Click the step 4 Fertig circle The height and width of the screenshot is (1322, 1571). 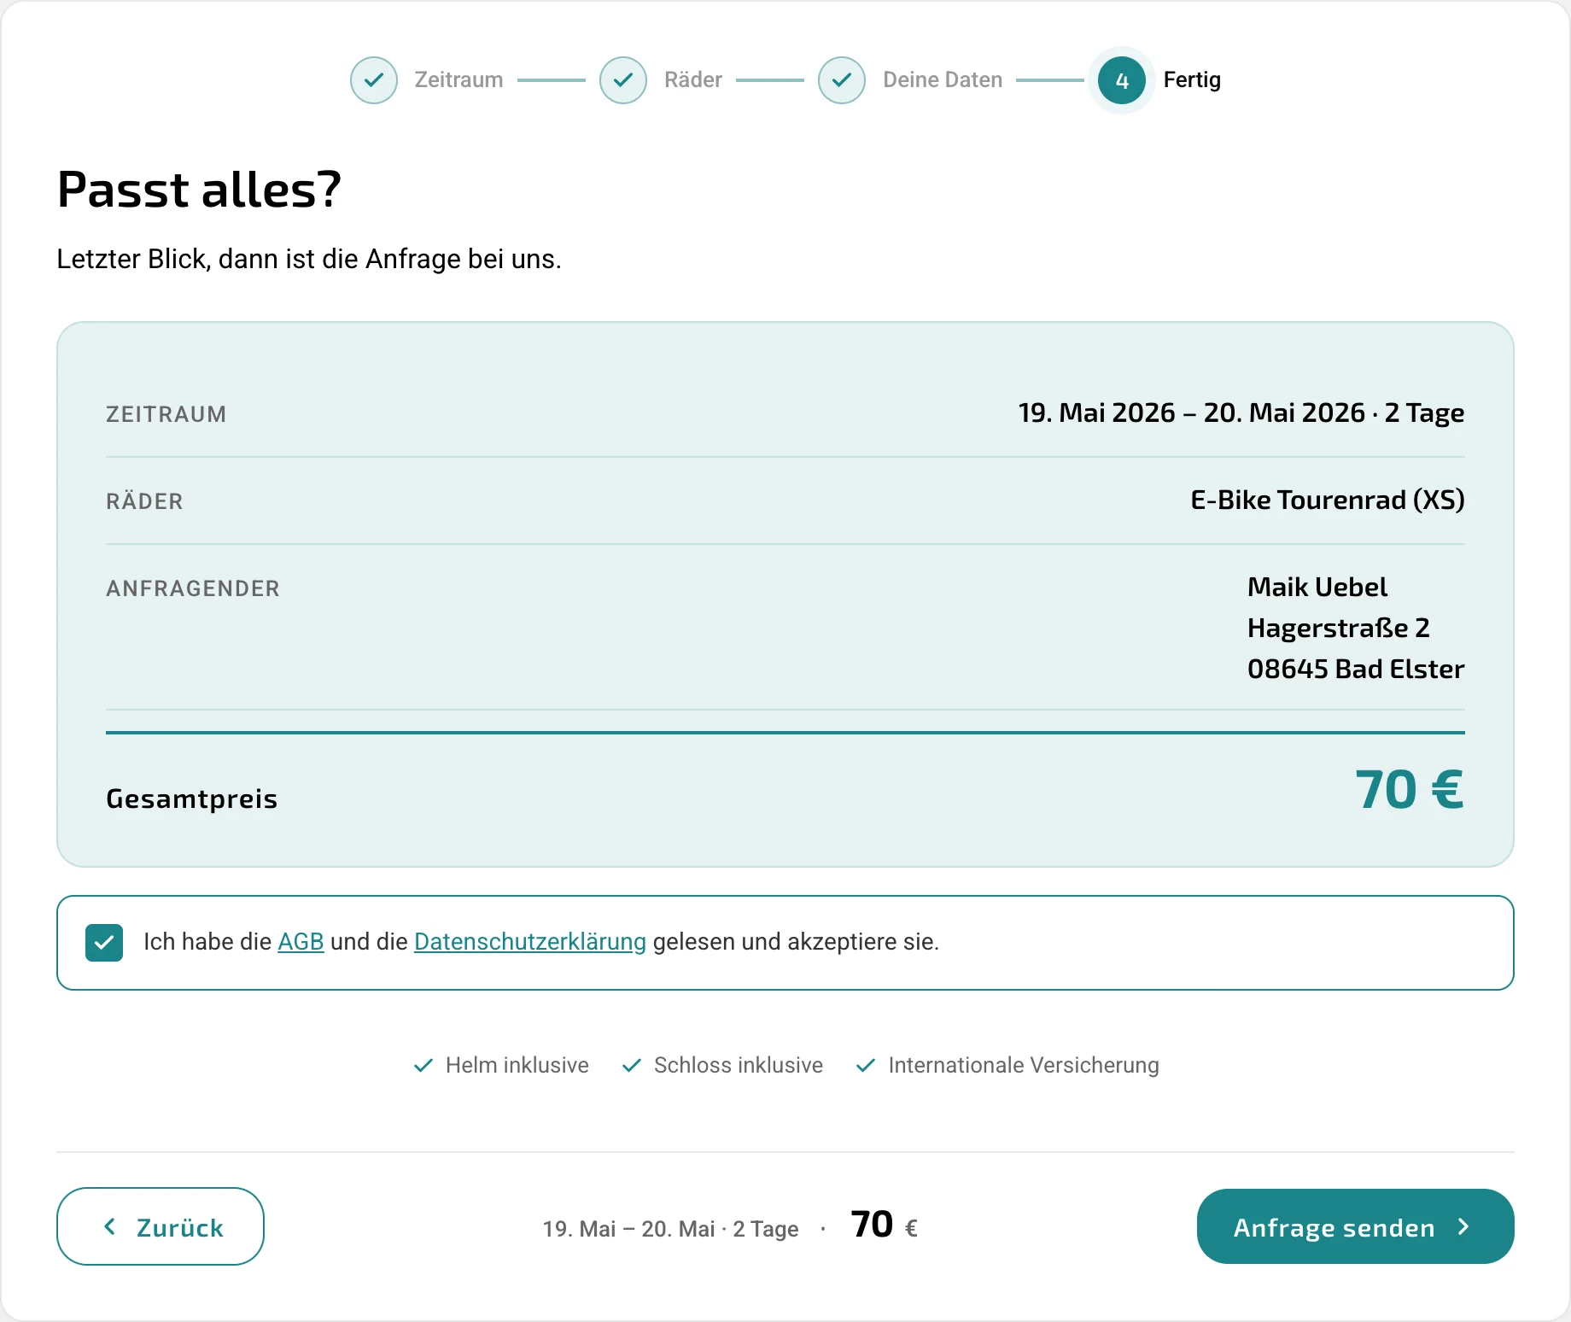(x=1122, y=80)
